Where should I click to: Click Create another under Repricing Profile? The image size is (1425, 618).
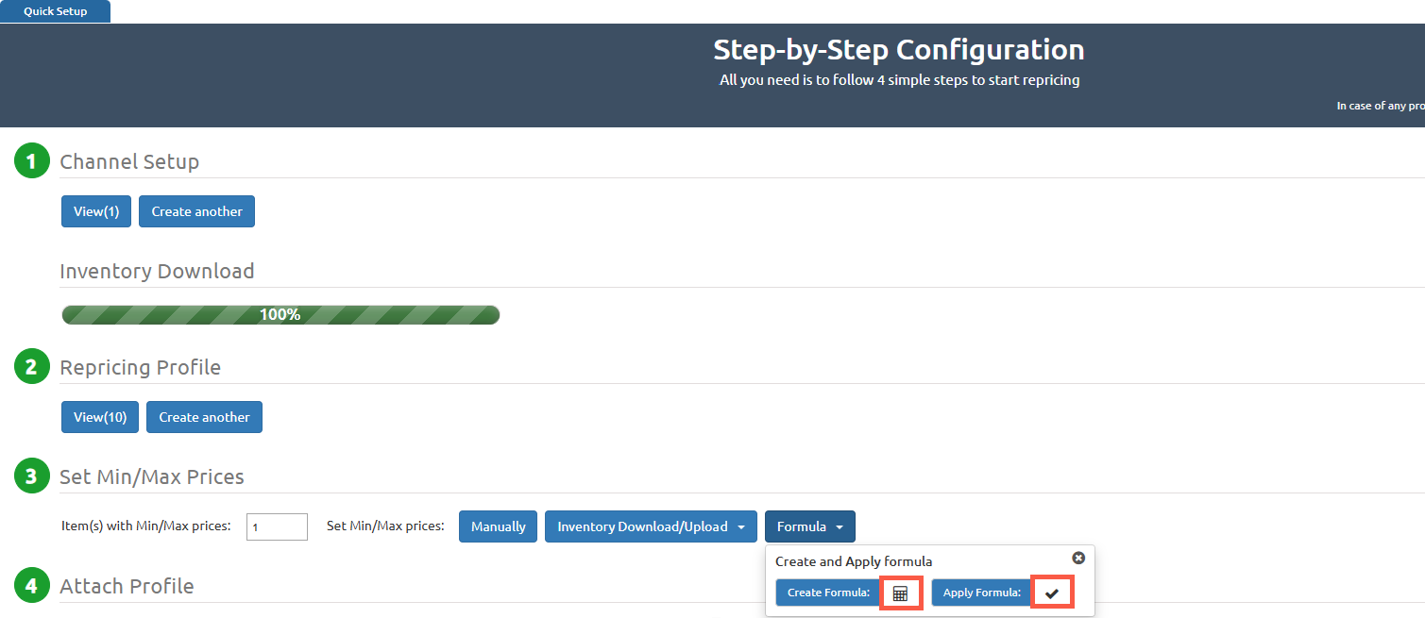[x=204, y=417]
